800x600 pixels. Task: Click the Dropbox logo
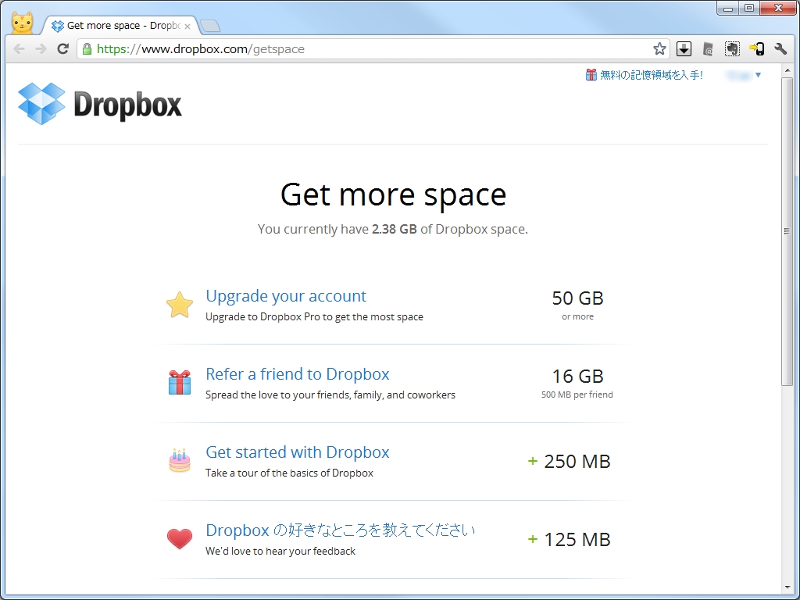click(x=98, y=104)
